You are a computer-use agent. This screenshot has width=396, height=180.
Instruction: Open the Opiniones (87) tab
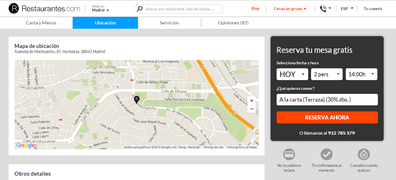tap(233, 23)
